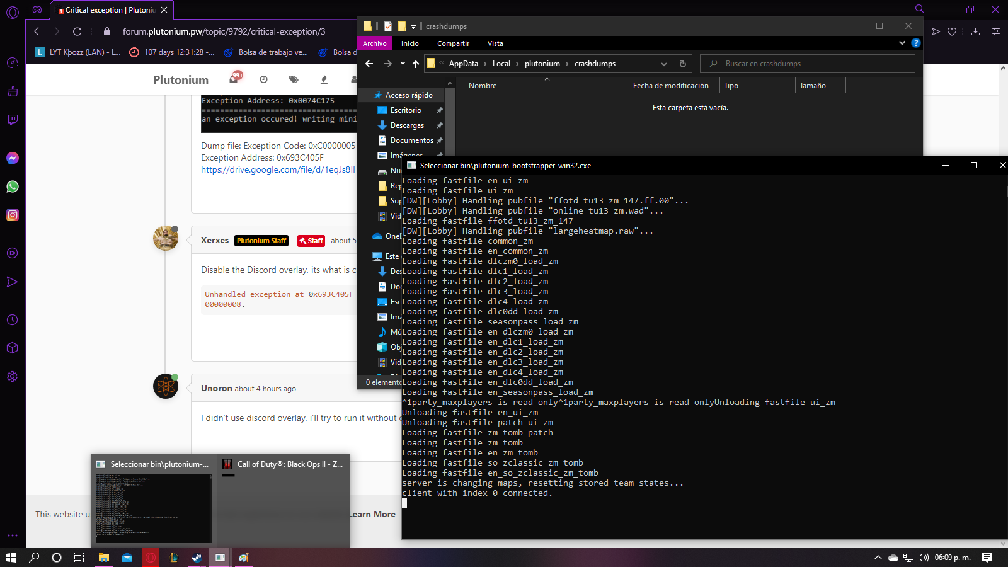Open Windows Start menu
The image size is (1008, 567).
tap(11, 558)
